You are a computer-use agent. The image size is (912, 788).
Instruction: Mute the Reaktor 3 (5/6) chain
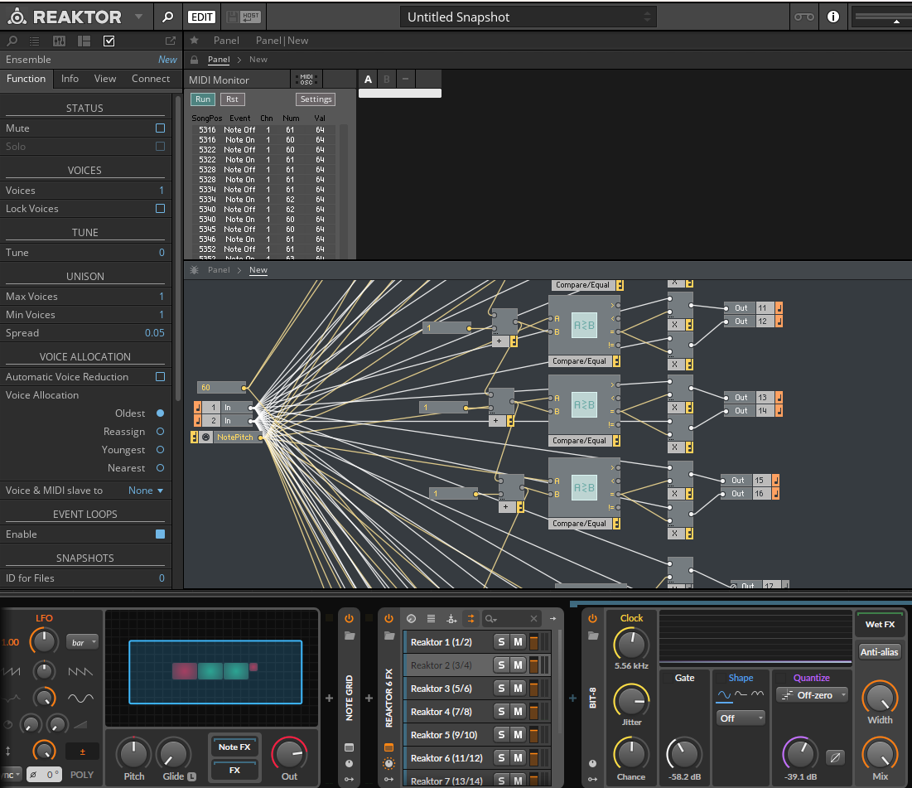point(518,689)
